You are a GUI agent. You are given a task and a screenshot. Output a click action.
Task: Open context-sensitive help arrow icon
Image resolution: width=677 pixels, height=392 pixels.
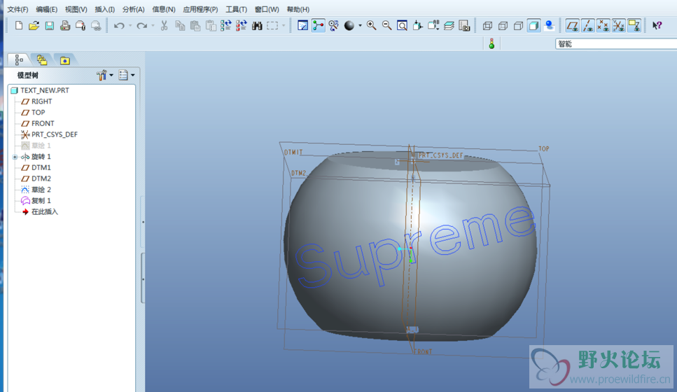coord(657,26)
